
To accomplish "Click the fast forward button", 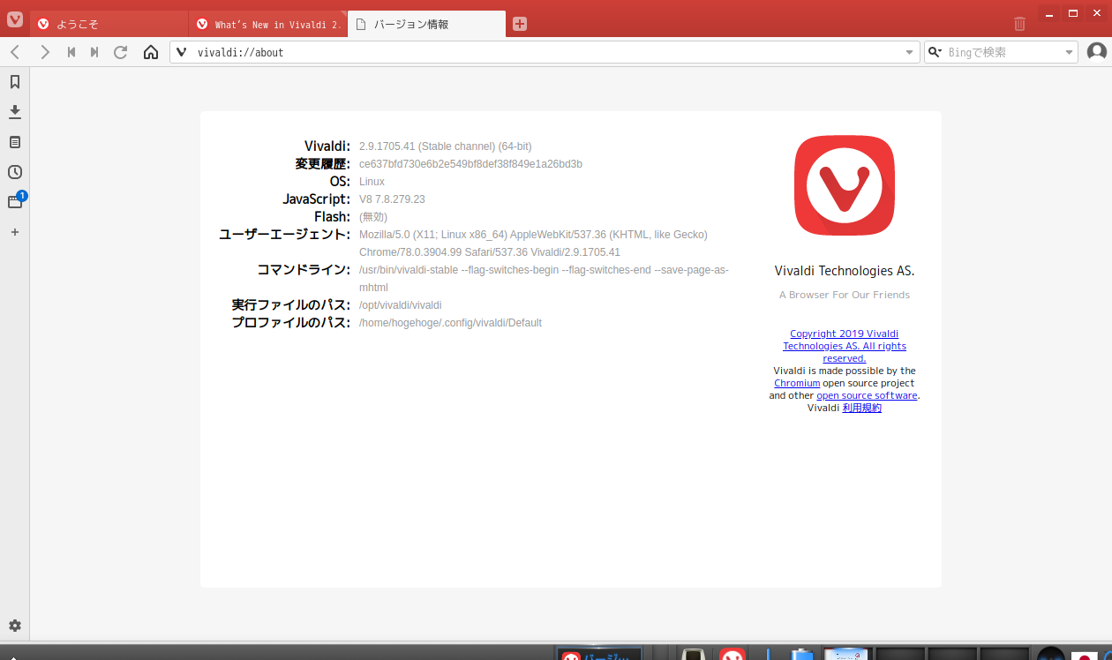I will 94,52.
